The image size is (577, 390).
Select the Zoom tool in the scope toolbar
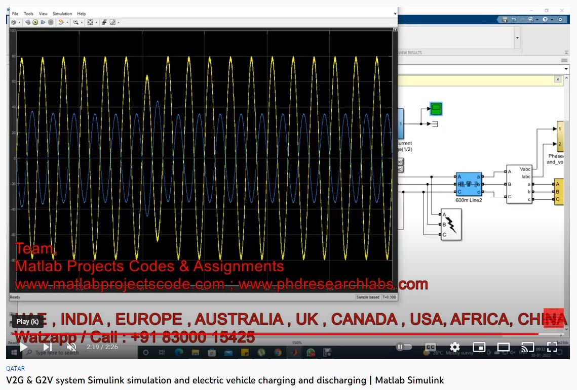point(76,22)
